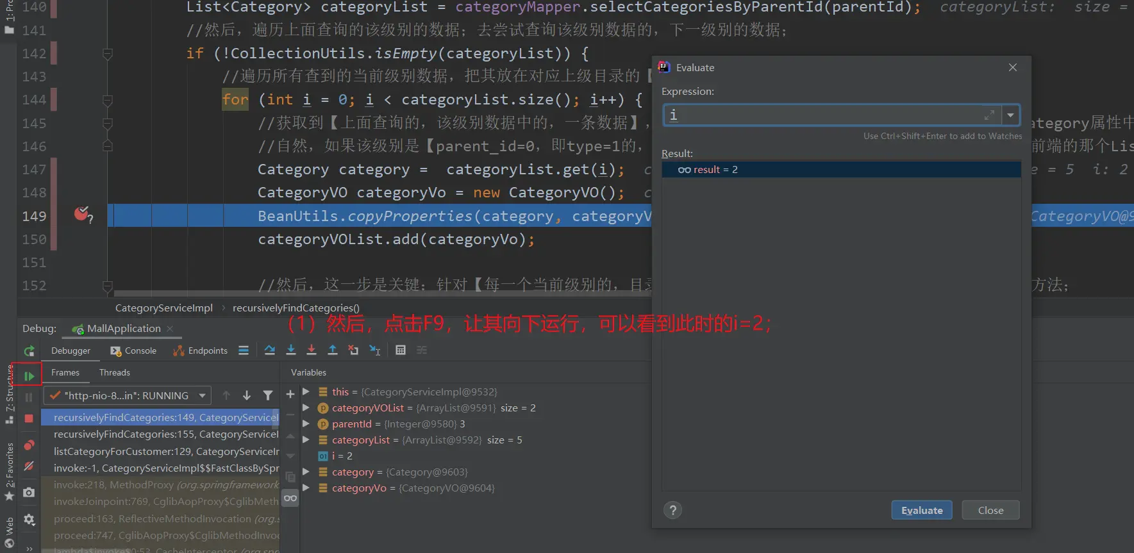This screenshot has width=1134, height=553.
Task: Toggle watches glasses icon in Variables
Action: click(x=290, y=498)
